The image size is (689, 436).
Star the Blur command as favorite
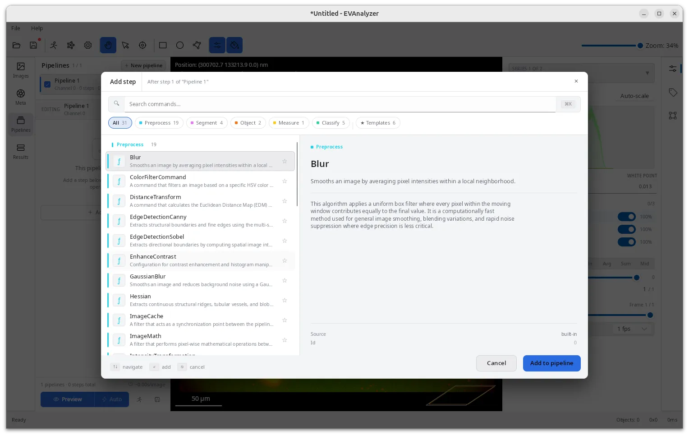pyautogui.click(x=285, y=161)
